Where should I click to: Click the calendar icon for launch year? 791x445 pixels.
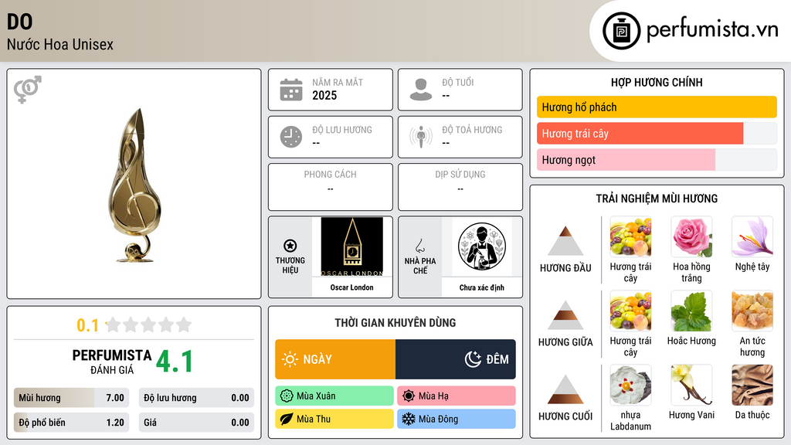tap(291, 90)
